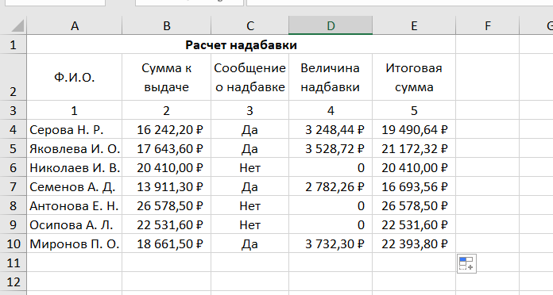Select cell 'Семенов А. Д.'

(75, 186)
